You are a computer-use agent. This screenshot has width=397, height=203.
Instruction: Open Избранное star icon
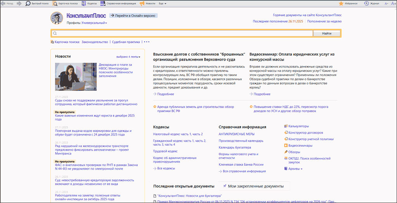341,3
